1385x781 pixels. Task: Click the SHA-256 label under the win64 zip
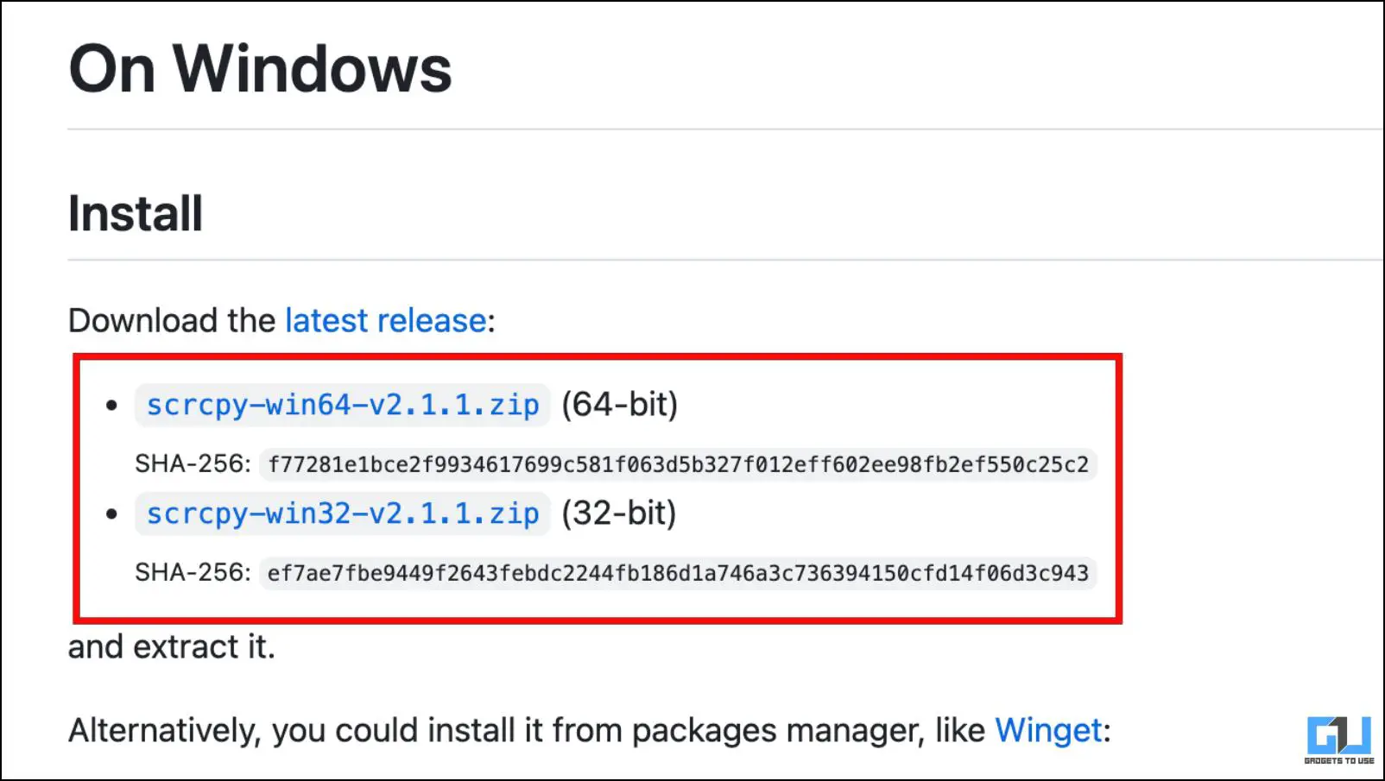(193, 464)
